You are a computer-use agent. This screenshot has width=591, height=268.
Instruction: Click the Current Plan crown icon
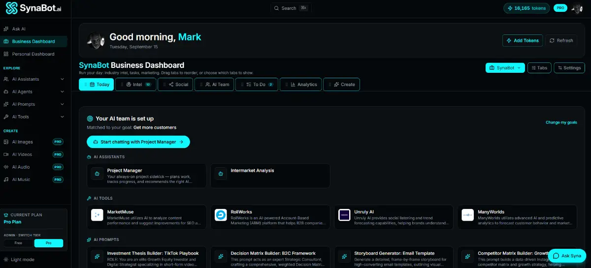pos(6,215)
